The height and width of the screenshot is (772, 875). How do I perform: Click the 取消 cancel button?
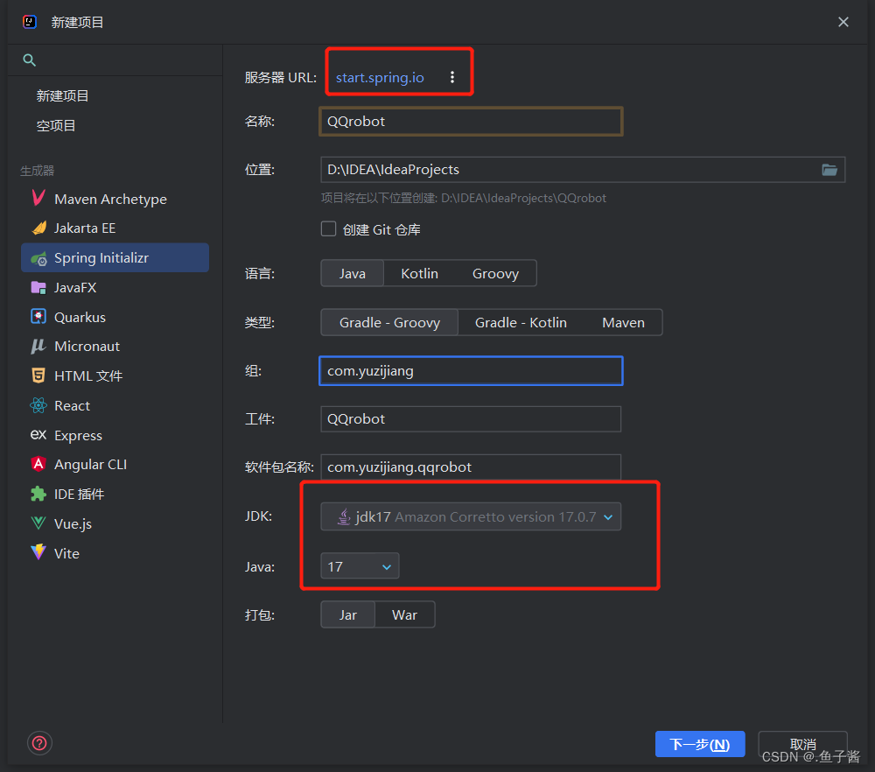point(802,744)
